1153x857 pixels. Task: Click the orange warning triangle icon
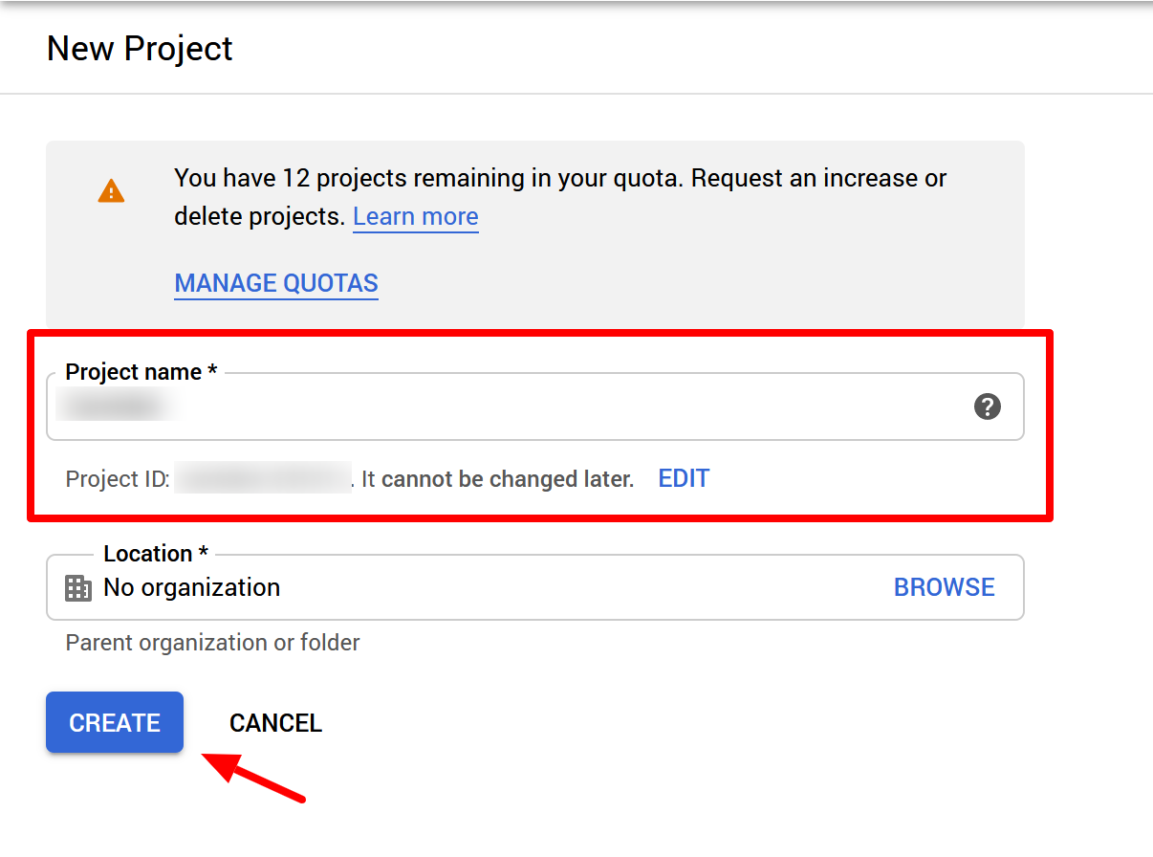(111, 190)
